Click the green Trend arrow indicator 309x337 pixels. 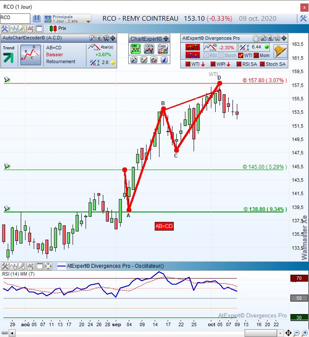pos(8,58)
